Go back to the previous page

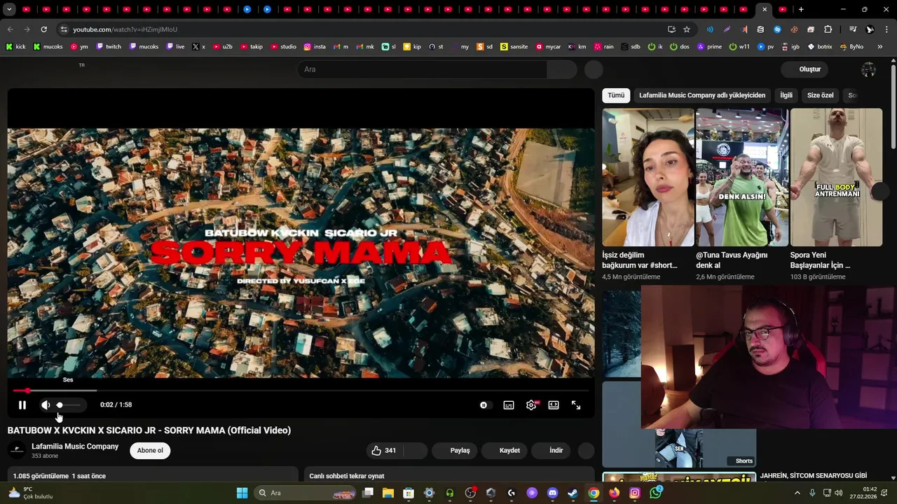coord(10,29)
